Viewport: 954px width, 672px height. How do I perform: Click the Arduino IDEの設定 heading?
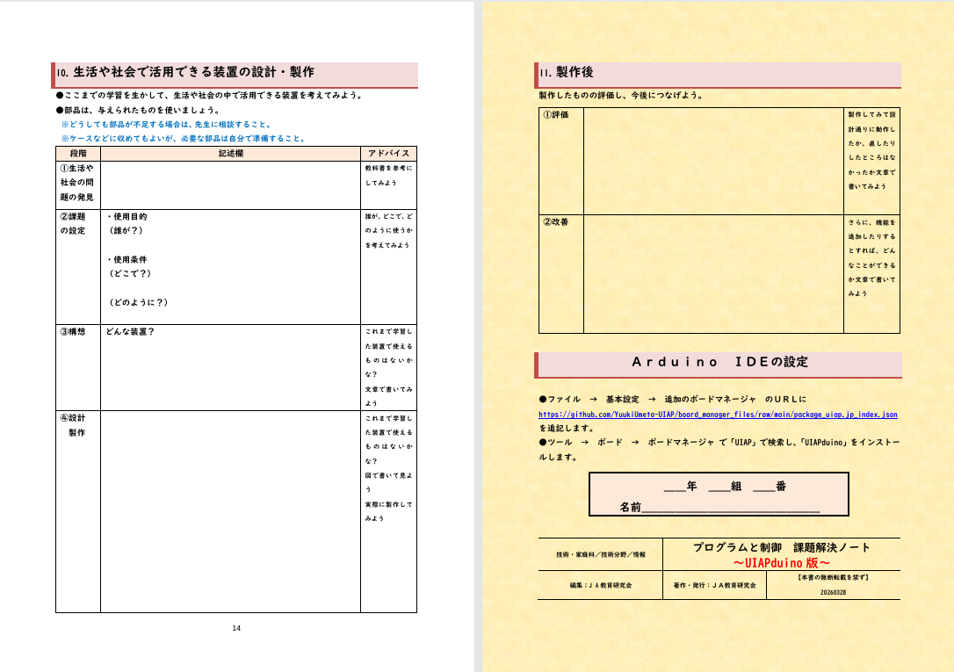coord(719,362)
